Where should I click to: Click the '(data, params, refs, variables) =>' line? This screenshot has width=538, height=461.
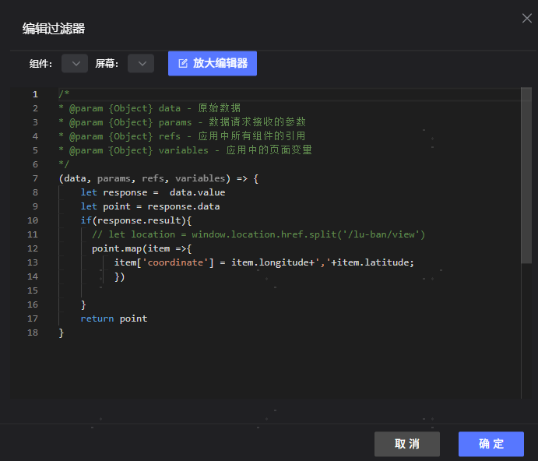pos(158,178)
